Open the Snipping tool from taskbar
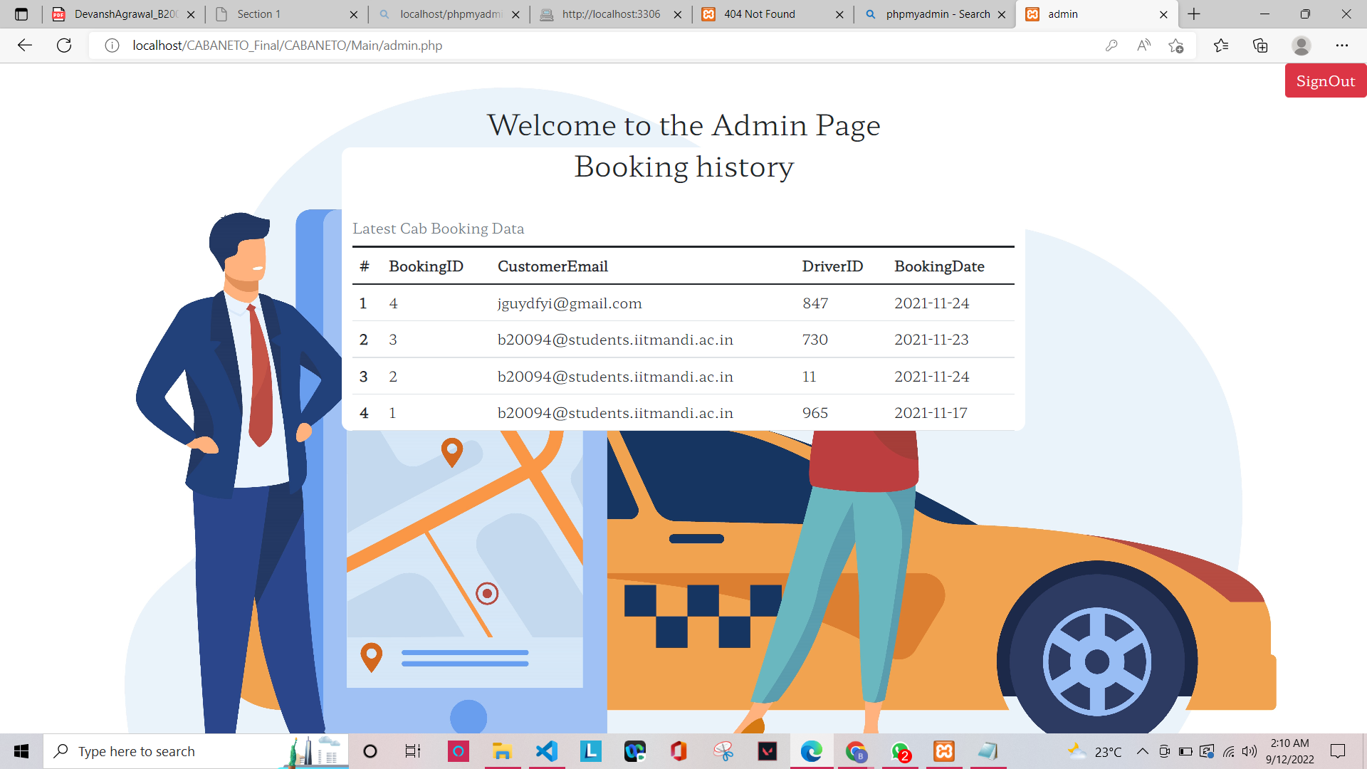 click(x=723, y=751)
